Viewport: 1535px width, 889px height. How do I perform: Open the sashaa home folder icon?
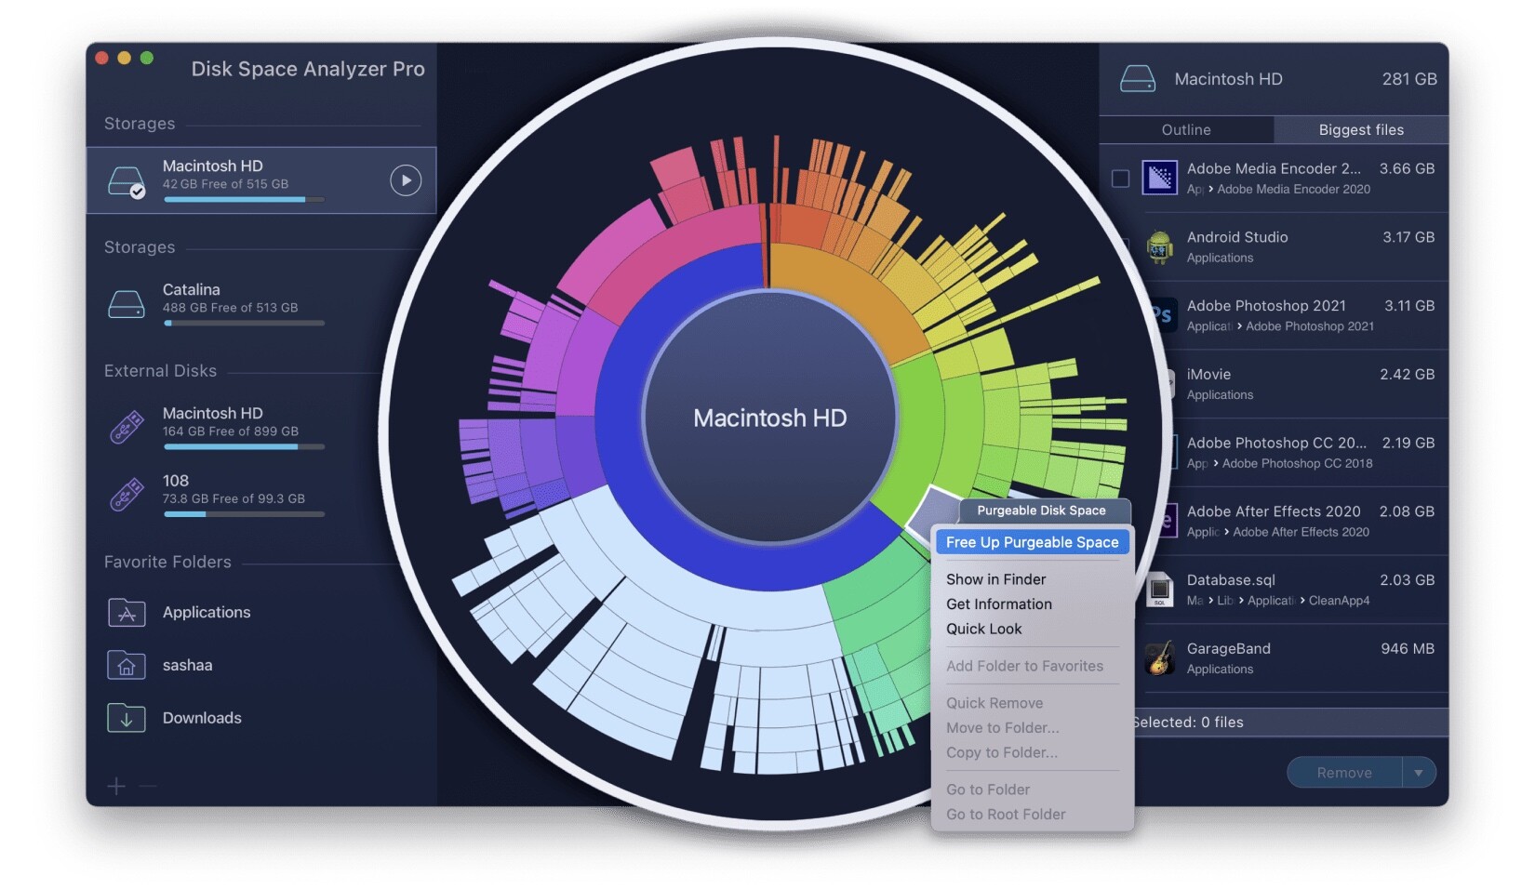(x=127, y=666)
